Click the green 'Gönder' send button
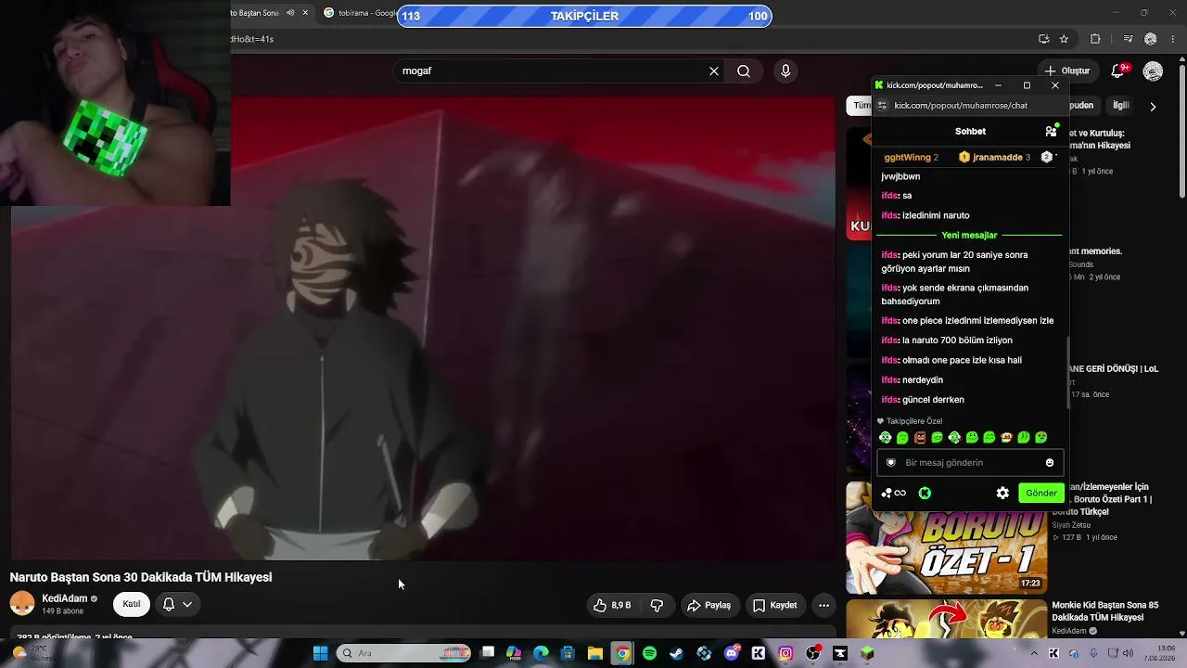The height and width of the screenshot is (668, 1187). tap(1040, 494)
